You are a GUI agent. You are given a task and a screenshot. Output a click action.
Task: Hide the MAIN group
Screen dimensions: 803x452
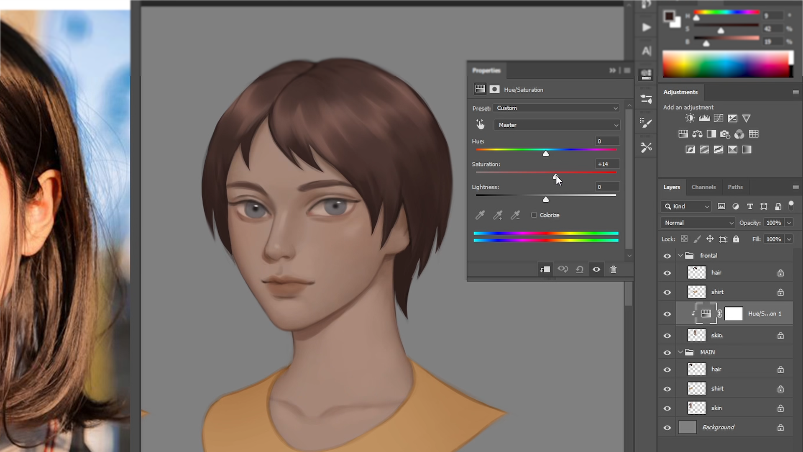coord(667,353)
